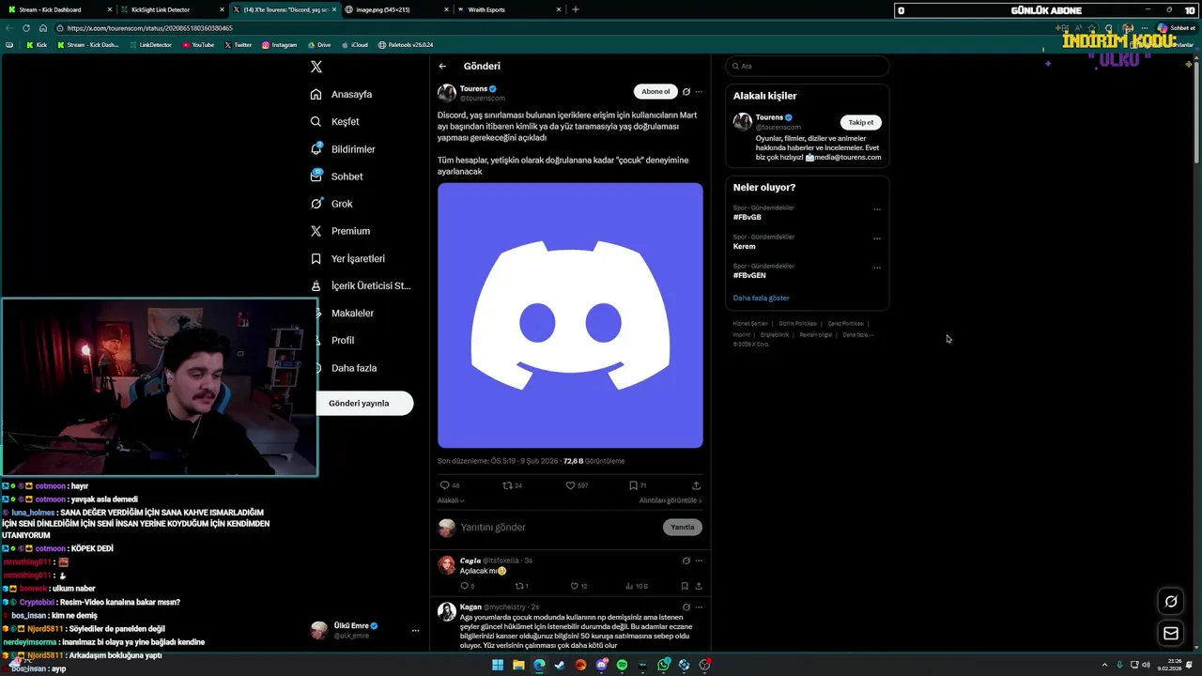Screen dimensions: 1202x676
Task: Repost Cagla's reply
Action: tap(521, 586)
